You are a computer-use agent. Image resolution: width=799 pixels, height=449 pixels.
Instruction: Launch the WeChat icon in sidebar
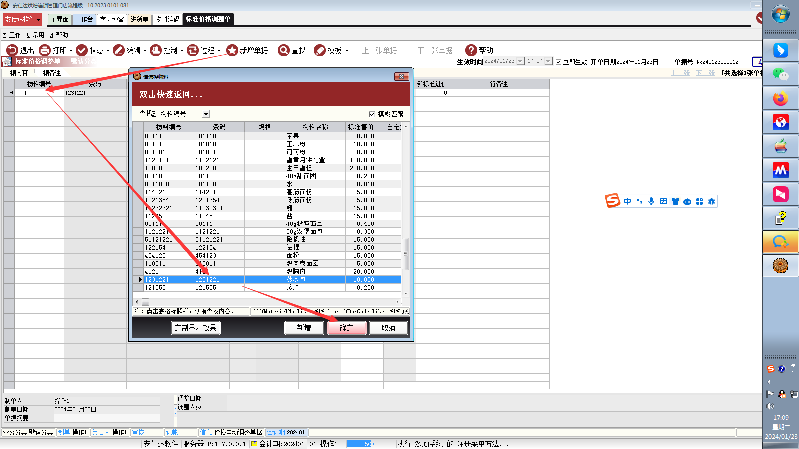point(780,74)
